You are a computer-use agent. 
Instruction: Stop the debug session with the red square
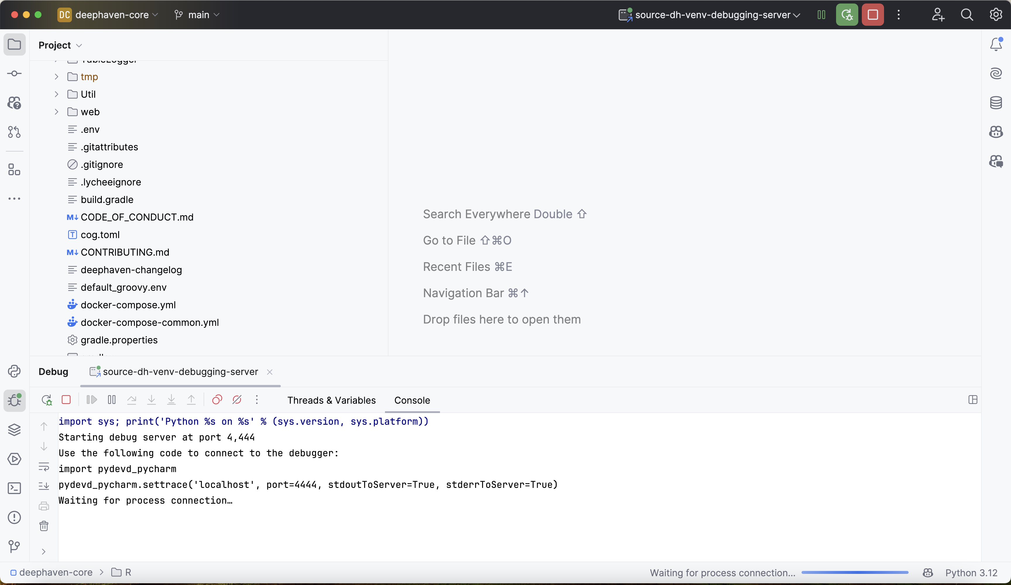(x=66, y=400)
